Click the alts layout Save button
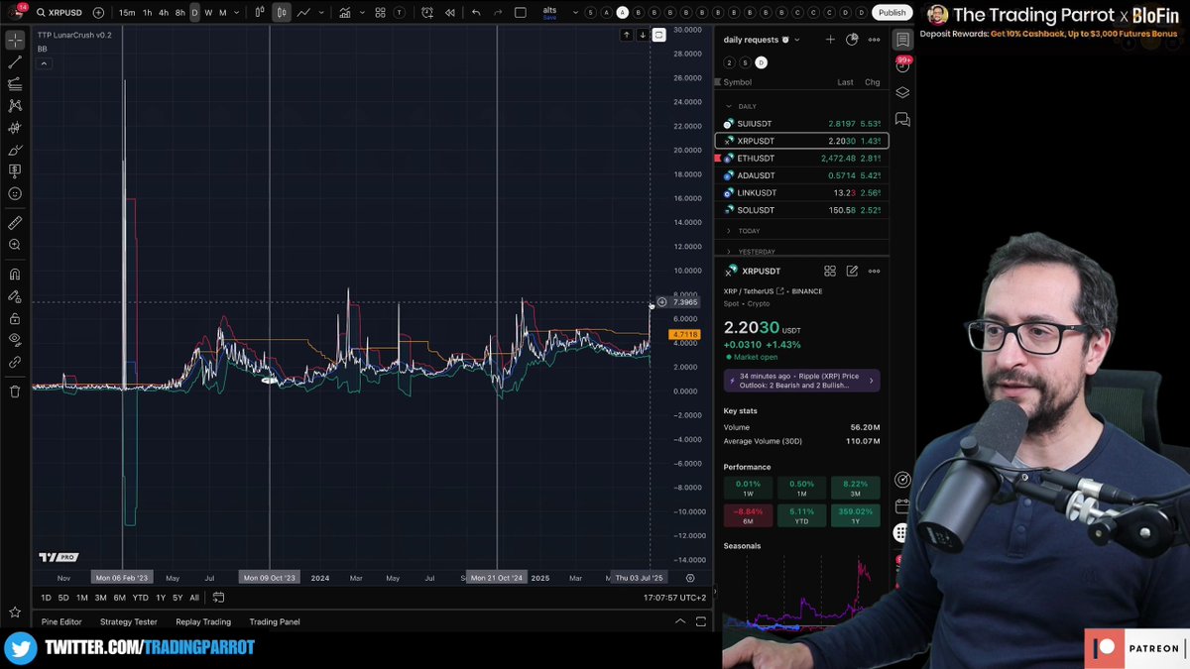Screen dimensions: 1190x669 coord(549,18)
